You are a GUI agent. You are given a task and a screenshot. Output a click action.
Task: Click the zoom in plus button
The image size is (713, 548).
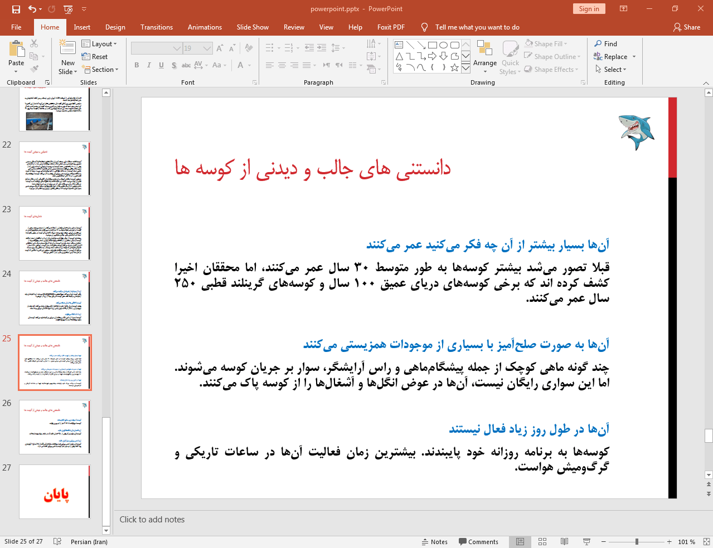669,542
